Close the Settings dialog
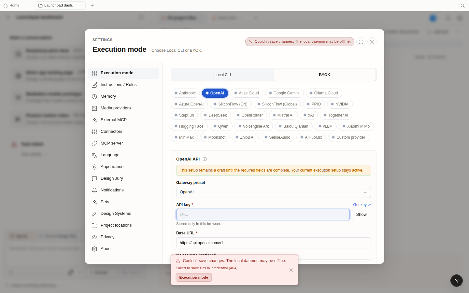Image resolution: width=469 pixels, height=293 pixels. tap(372, 42)
